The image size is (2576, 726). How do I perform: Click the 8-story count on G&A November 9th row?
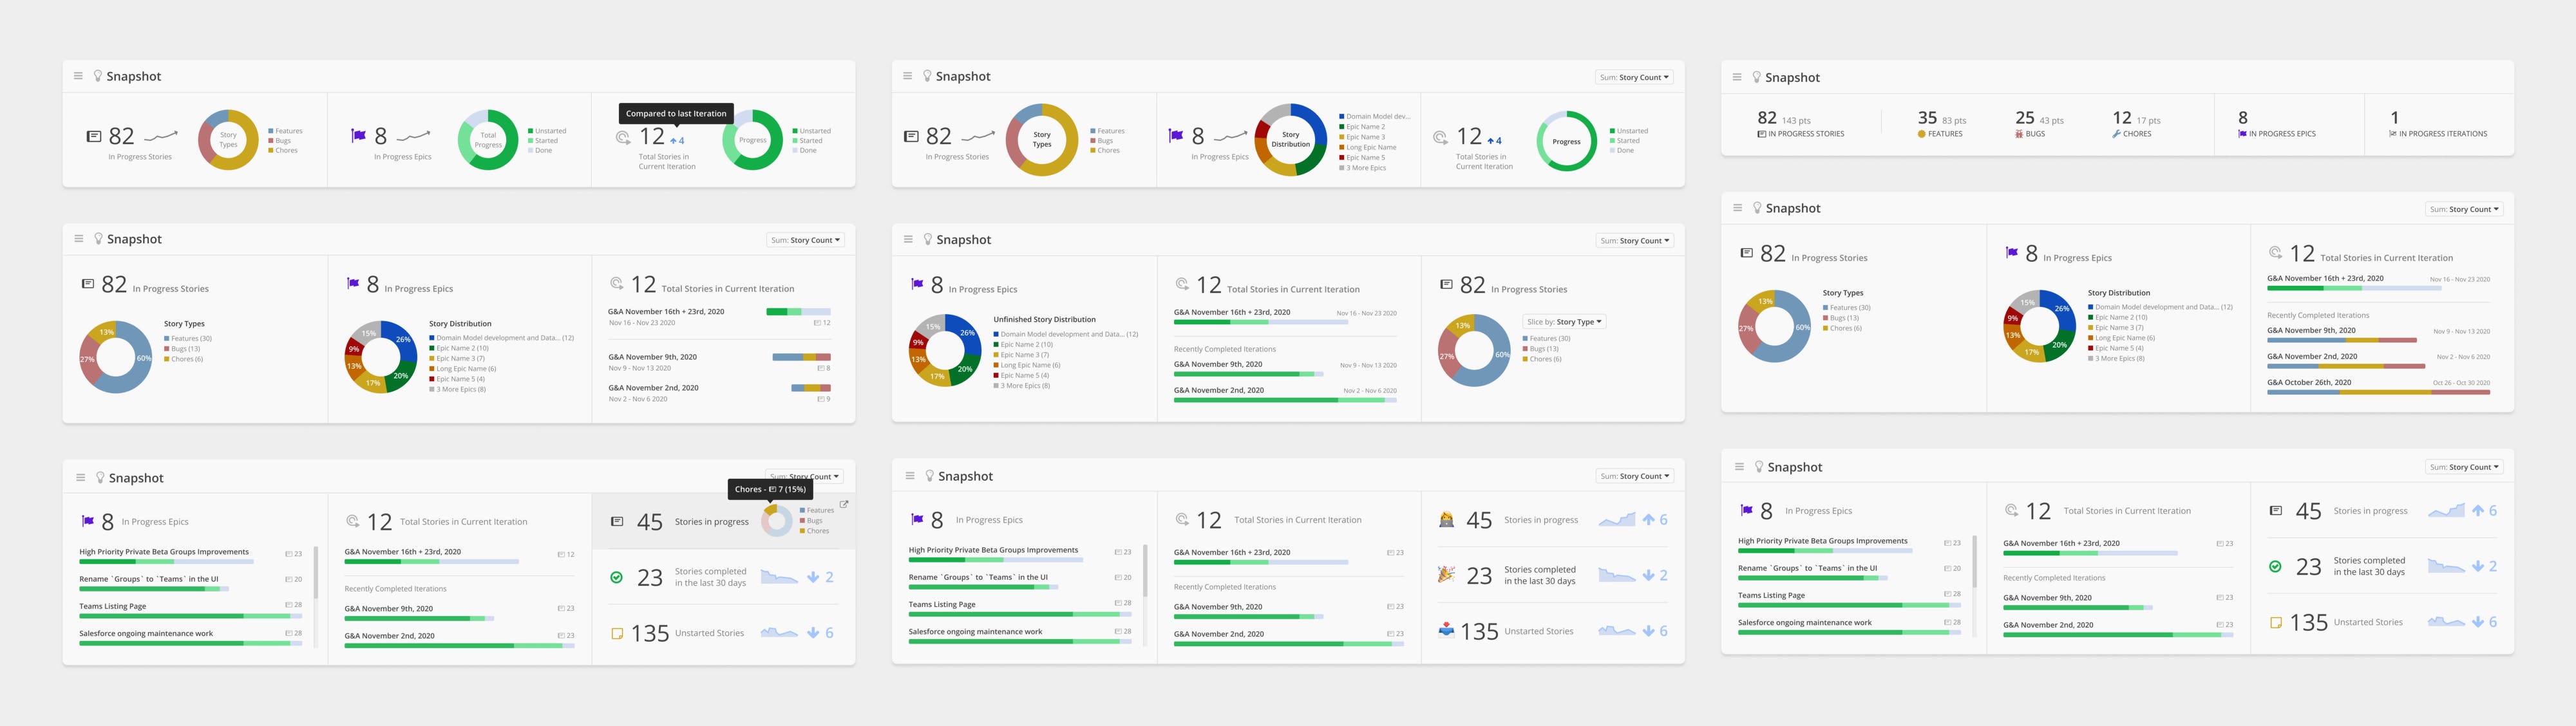point(824,368)
